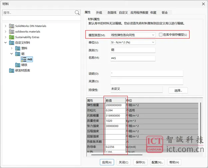208x168 pixels.
Task: Click the empty 屈服强度 value cell
Action: [115, 136]
